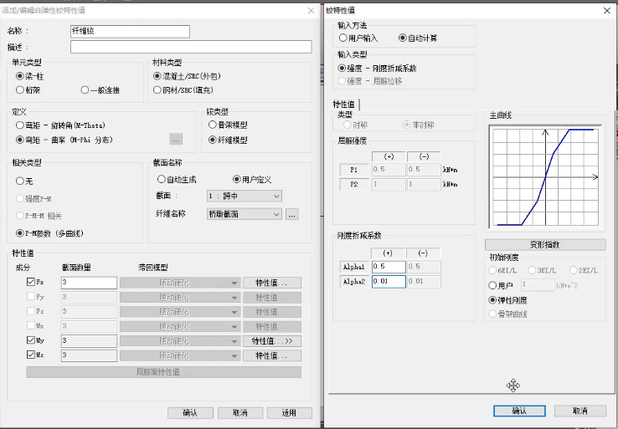Open 特性值...>> for the My component

[x=271, y=341]
